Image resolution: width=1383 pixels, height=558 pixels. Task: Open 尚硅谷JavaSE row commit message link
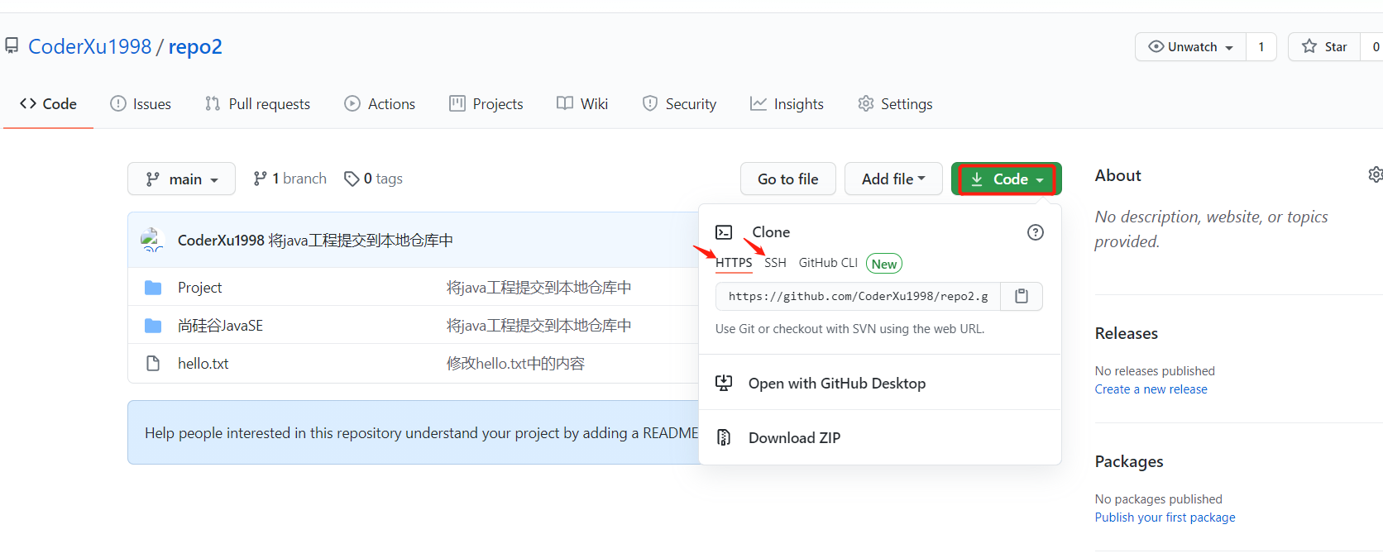pyautogui.click(x=538, y=325)
